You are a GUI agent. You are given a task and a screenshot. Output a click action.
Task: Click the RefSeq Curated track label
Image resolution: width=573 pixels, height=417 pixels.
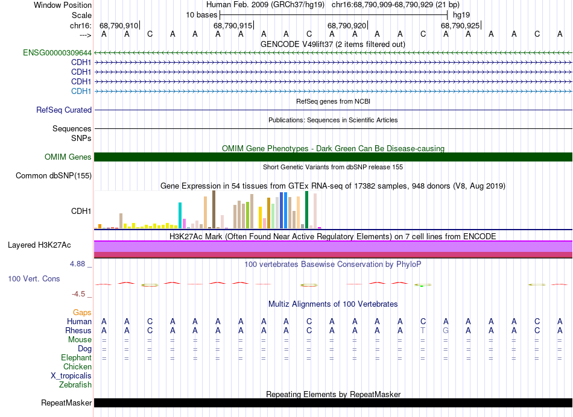click(64, 110)
